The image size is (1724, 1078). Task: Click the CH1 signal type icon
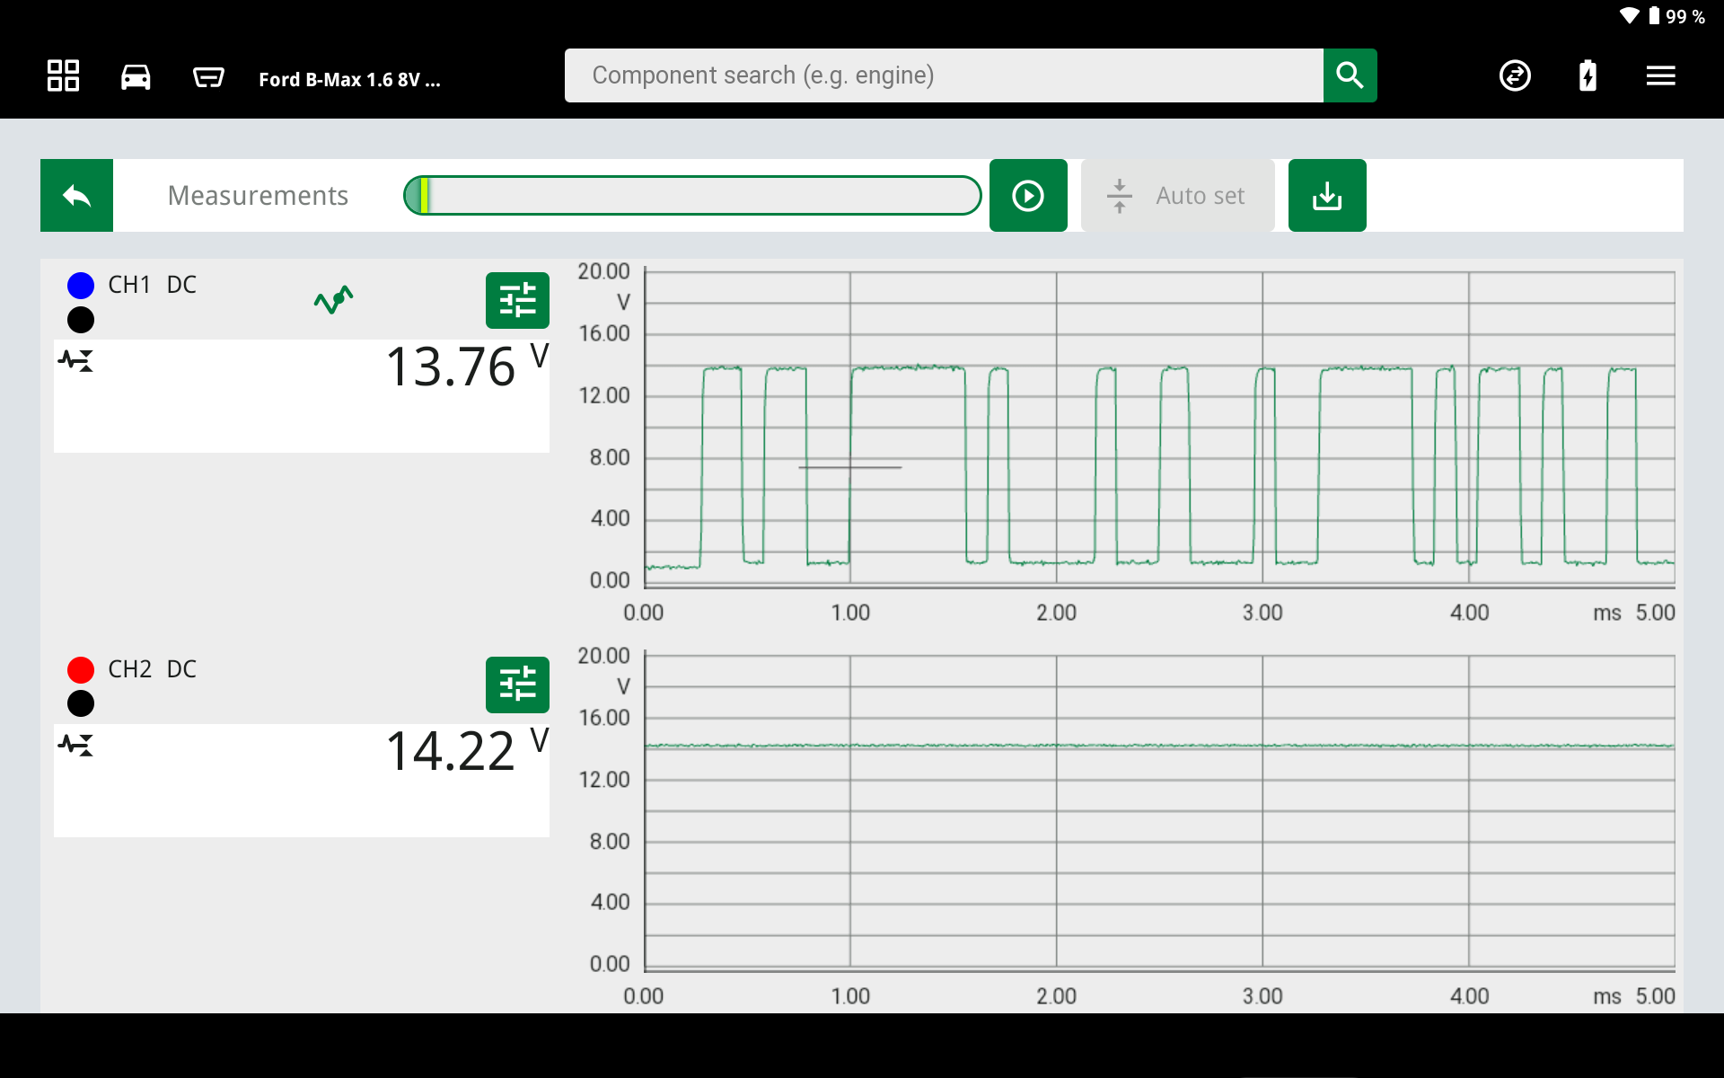pyautogui.click(x=76, y=361)
